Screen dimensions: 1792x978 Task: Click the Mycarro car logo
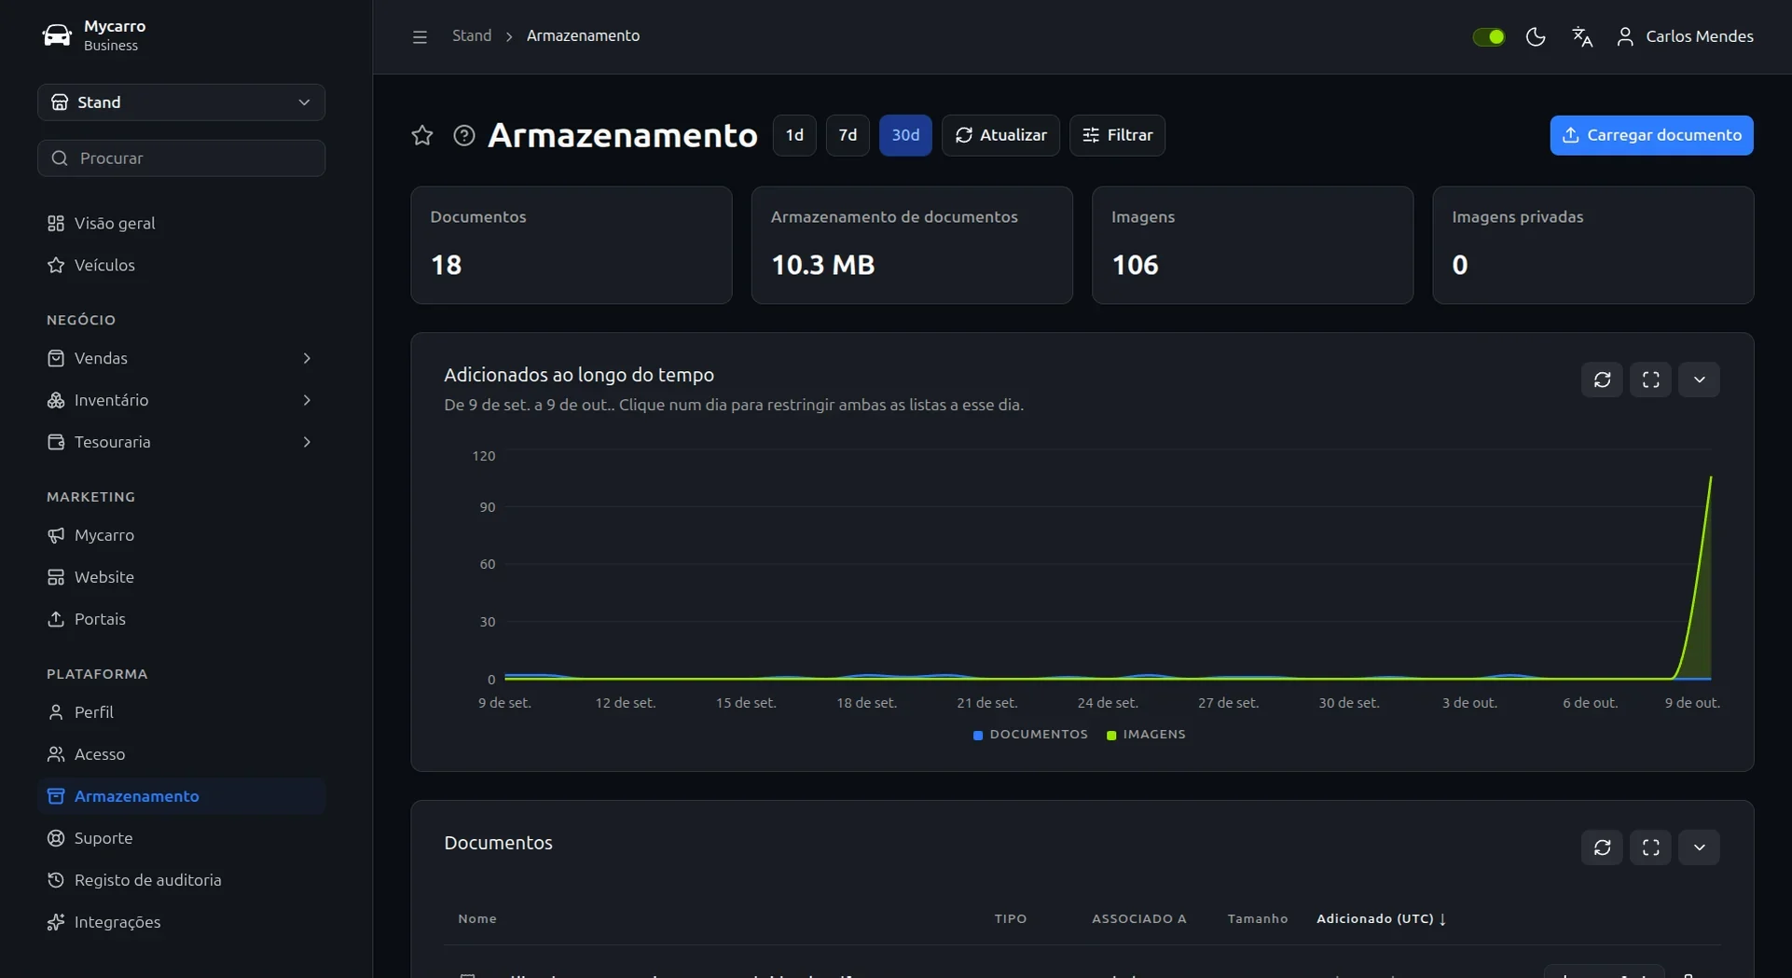point(57,35)
